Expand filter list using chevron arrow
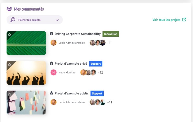Screen dimensions: 193x122 coord(57,20)
